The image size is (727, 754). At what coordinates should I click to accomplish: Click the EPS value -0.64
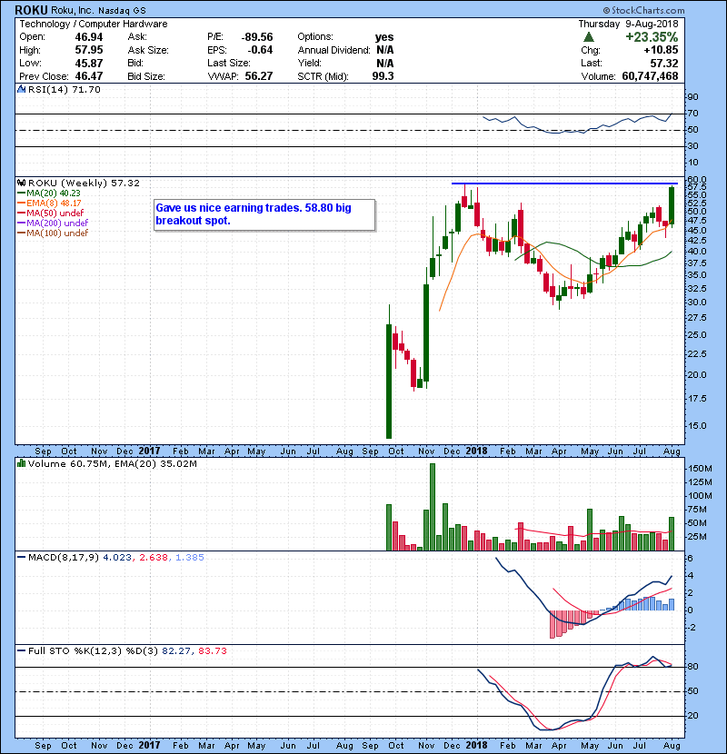[x=260, y=50]
